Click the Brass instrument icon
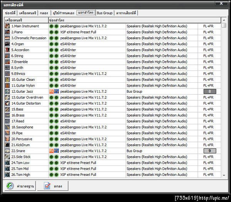Image resolution: width=231 pixels, height=202 pixels. (x=7, y=115)
